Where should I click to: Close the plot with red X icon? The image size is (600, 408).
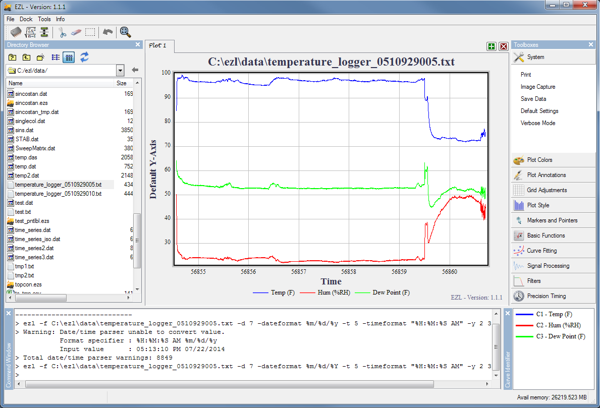504,46
